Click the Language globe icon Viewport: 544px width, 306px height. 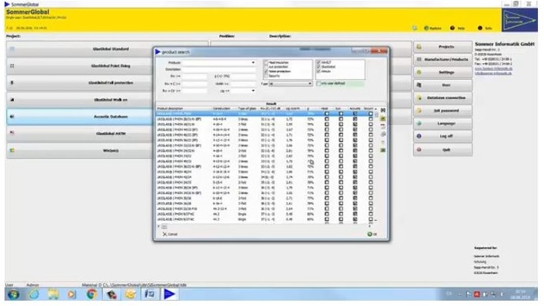click(419, 123)
